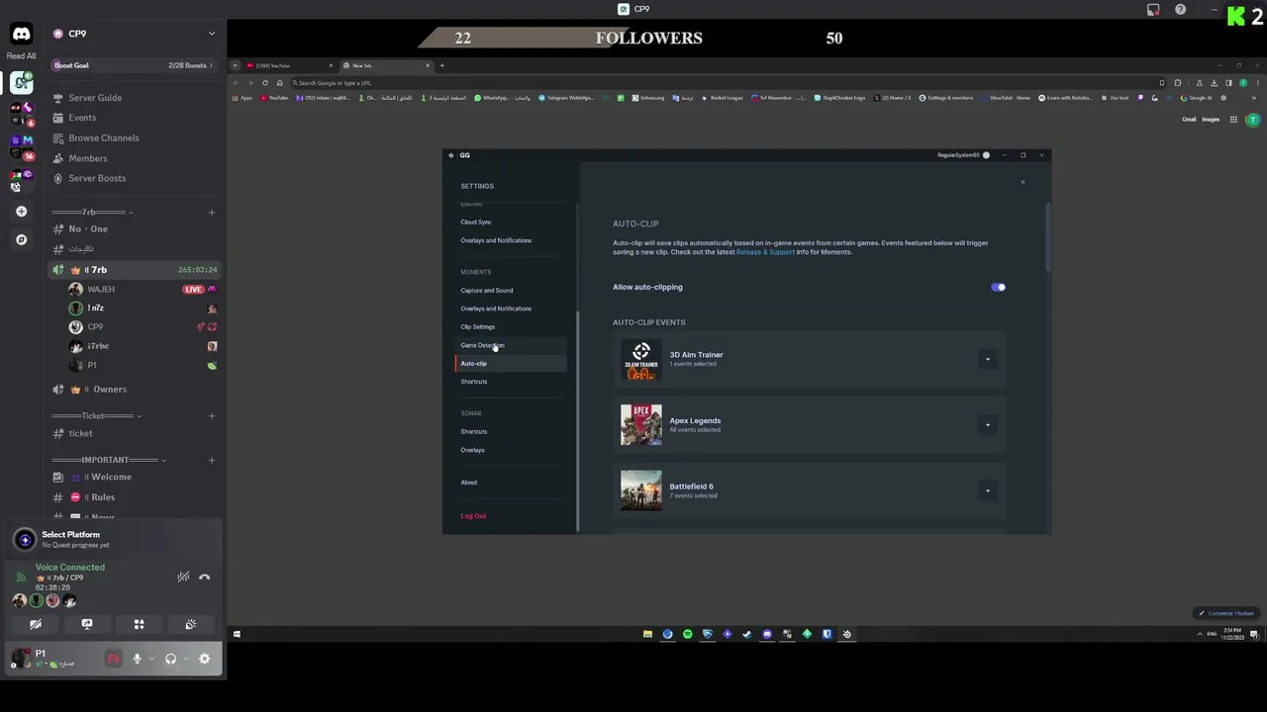The image size is (1267, 712).
Task: Open Google apps grid icon in browser
Action: [x=1233, y=120]
